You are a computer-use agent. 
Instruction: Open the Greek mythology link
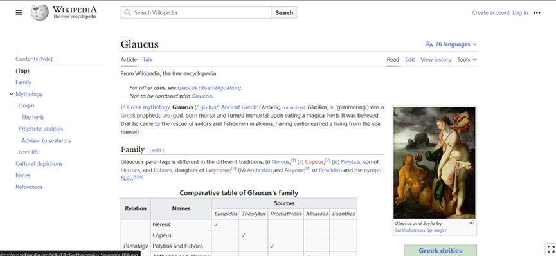pyautogui.click(x=148, y=107)
